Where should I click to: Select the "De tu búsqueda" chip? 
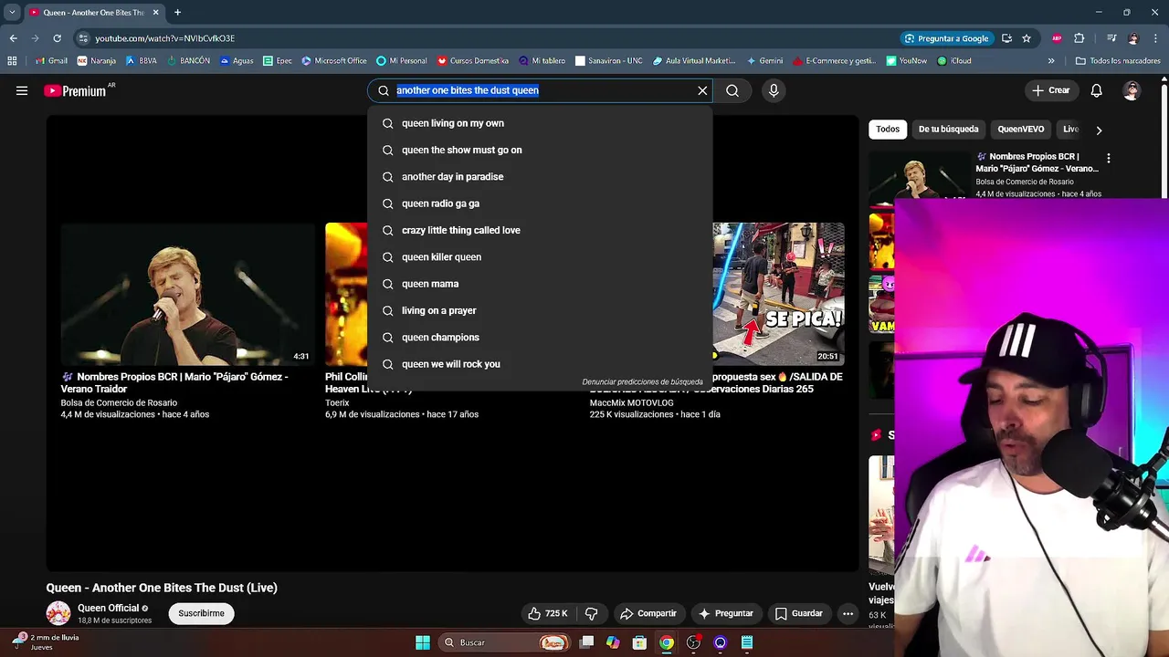tap(948, 129)
